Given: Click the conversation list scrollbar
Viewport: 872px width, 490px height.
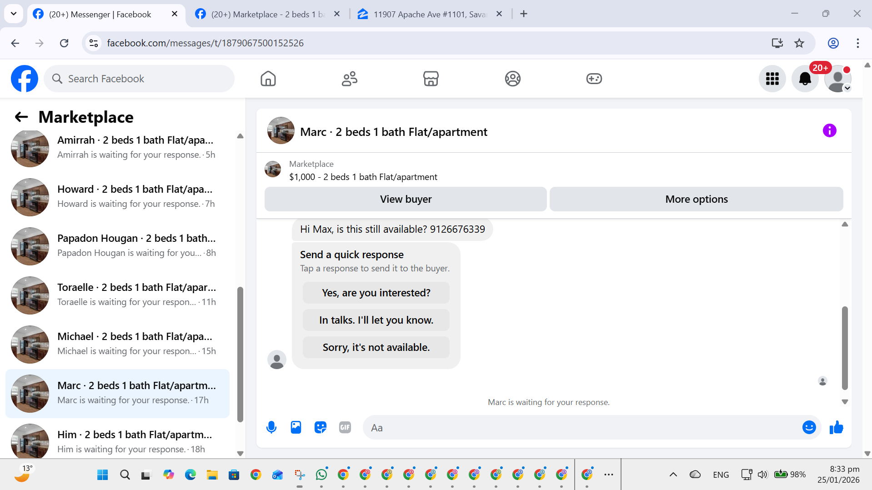Looking at the screenshot, I should tap(240, 355).
